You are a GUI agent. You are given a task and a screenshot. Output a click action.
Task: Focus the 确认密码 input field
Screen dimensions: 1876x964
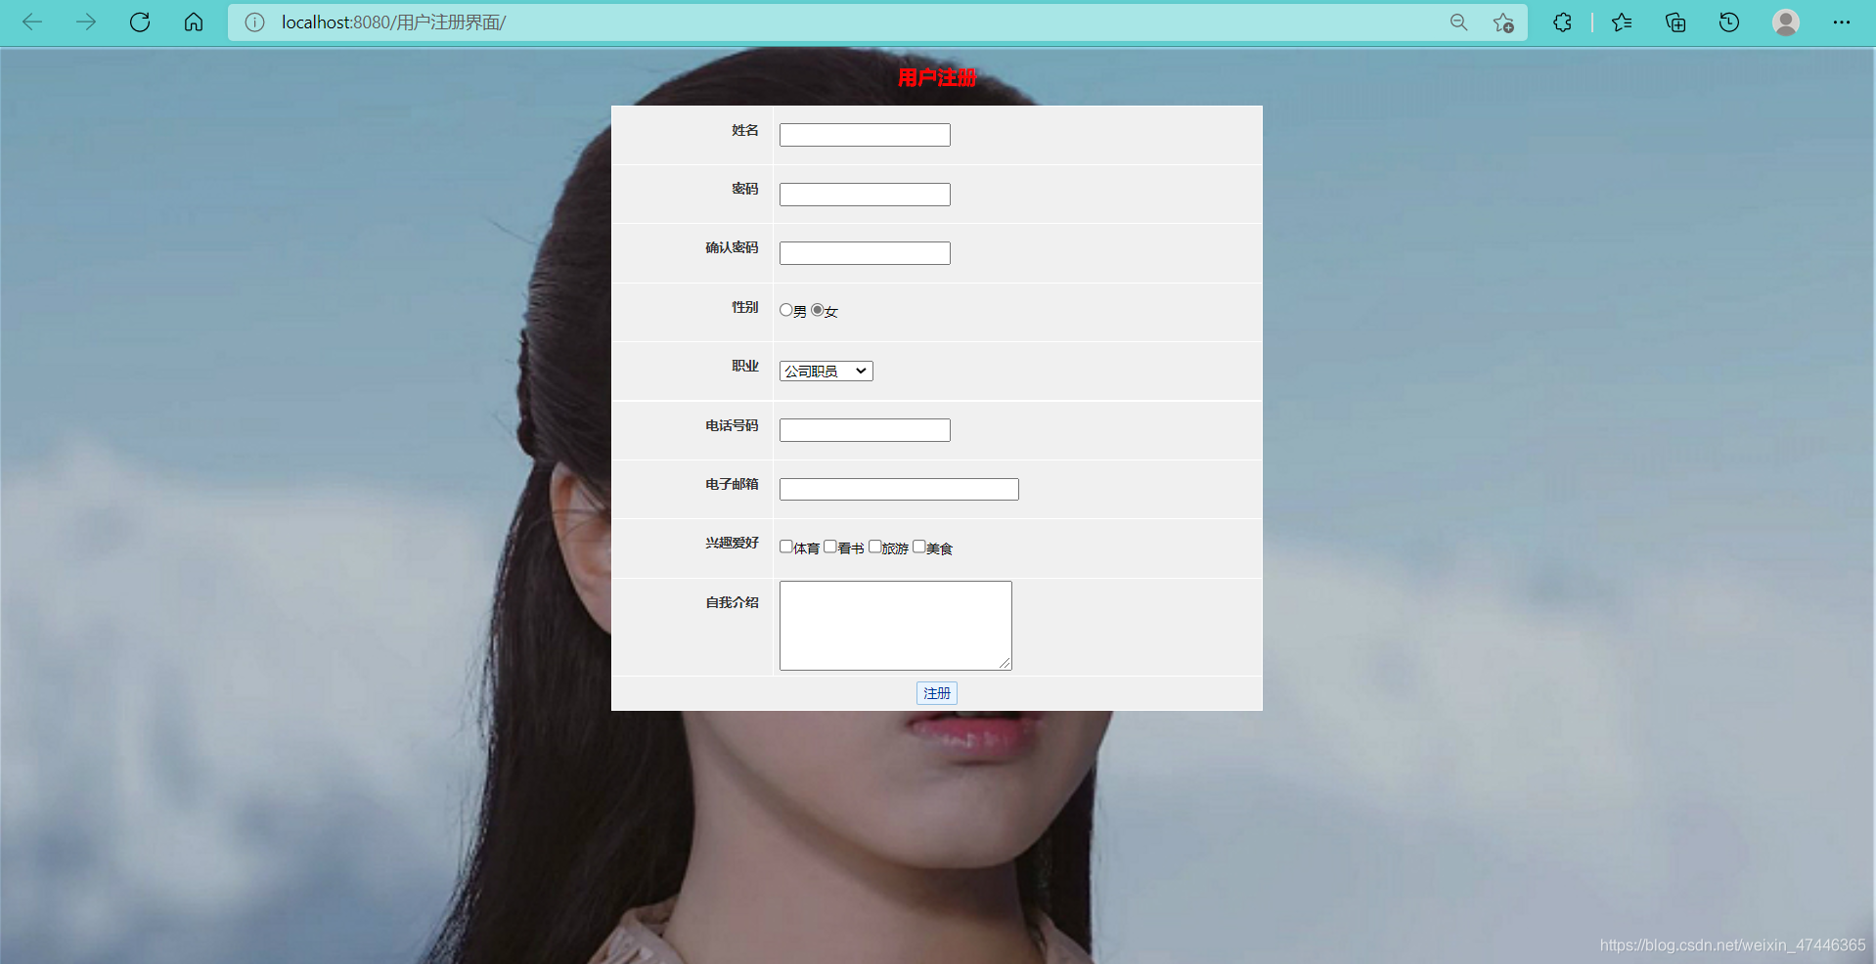tap(865, 253)
